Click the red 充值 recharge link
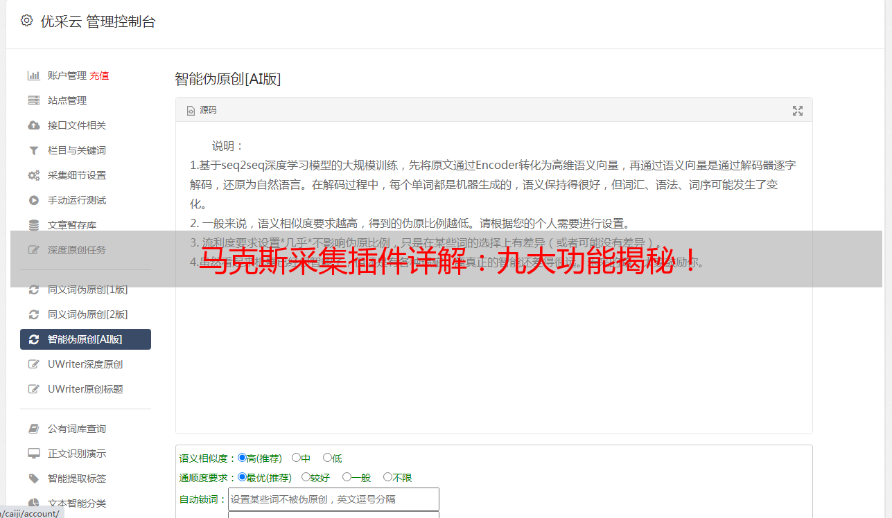The image size is (892, 518). tap(99, 75)
